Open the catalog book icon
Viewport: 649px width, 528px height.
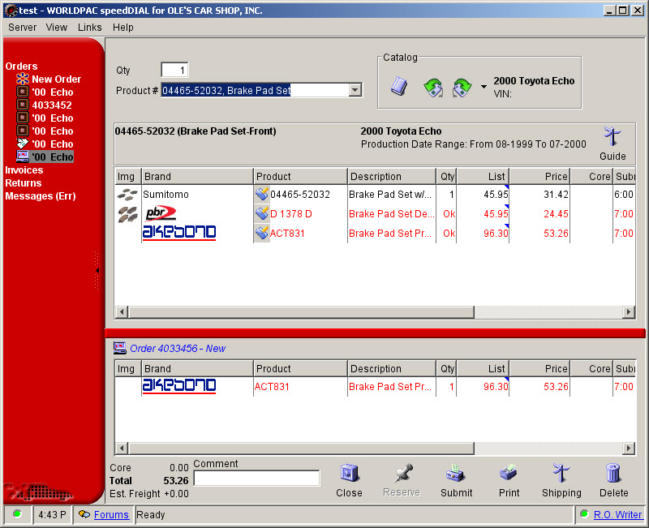coord(399,86)
